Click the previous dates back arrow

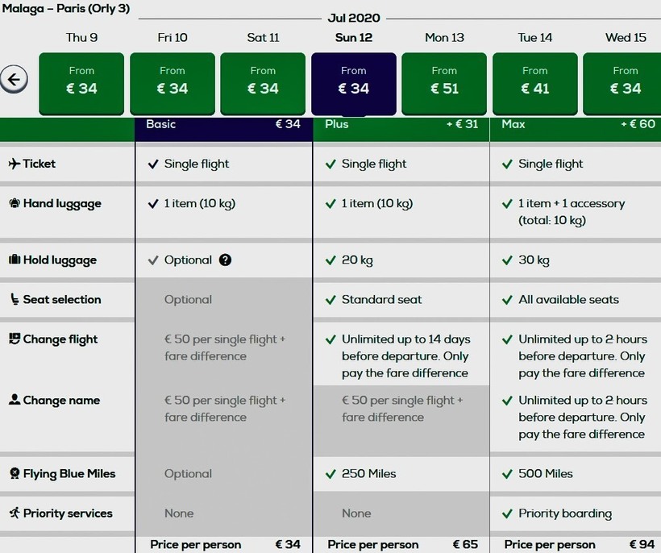tap(14, 79)
